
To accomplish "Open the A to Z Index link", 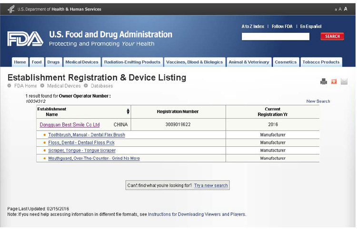I will click(253, 26).
